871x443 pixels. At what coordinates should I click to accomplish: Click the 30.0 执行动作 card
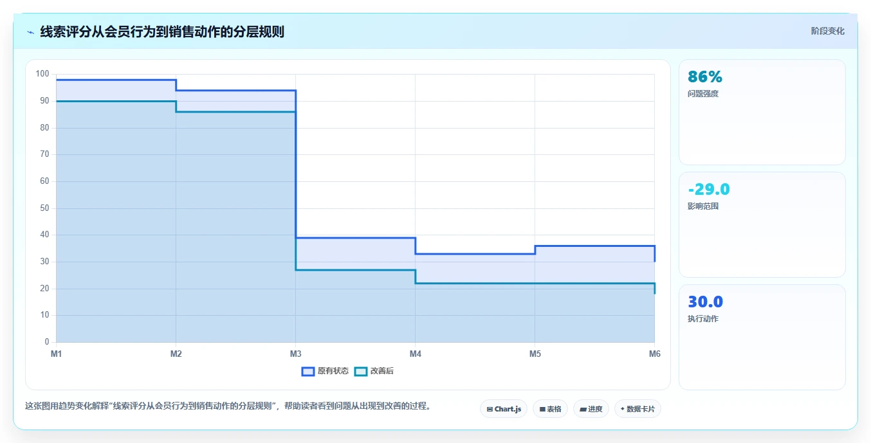coord(762,338)
